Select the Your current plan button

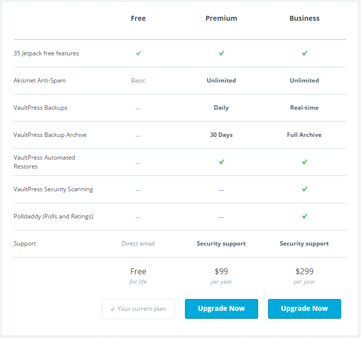(x=138, y=309)
